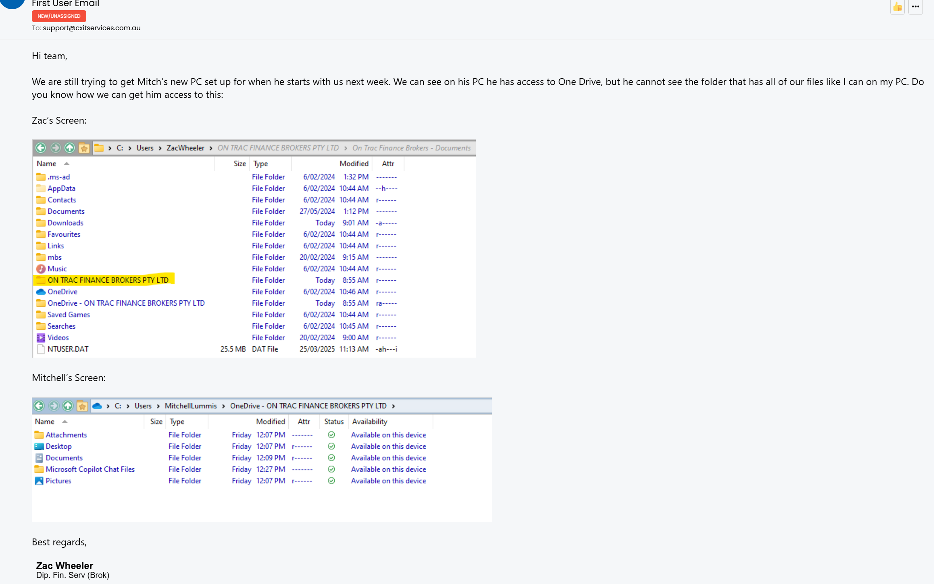Click the Availability column header
The height and width of the screenshot is (584, 935).
click(370, 421)
